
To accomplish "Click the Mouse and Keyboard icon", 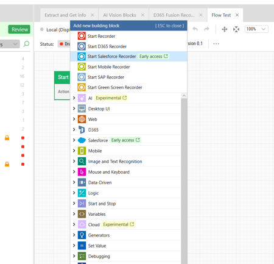I will [82, 172].
